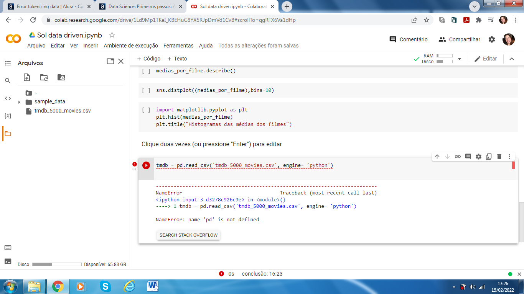Open the Inserir menu

(x=91, y=46)
